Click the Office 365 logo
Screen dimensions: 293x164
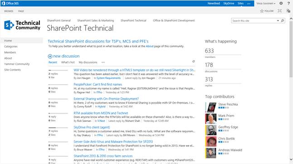pyautogui.click(x=10, y=3)
